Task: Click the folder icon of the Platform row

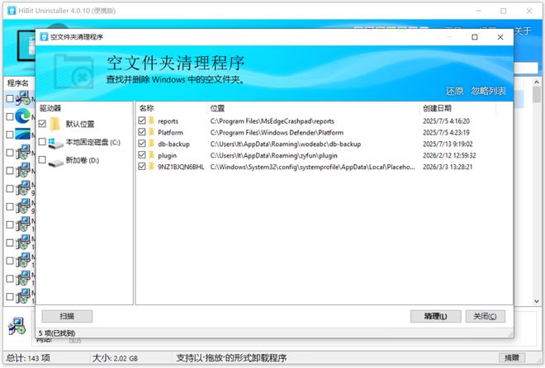Action: (x=151, y=132)
